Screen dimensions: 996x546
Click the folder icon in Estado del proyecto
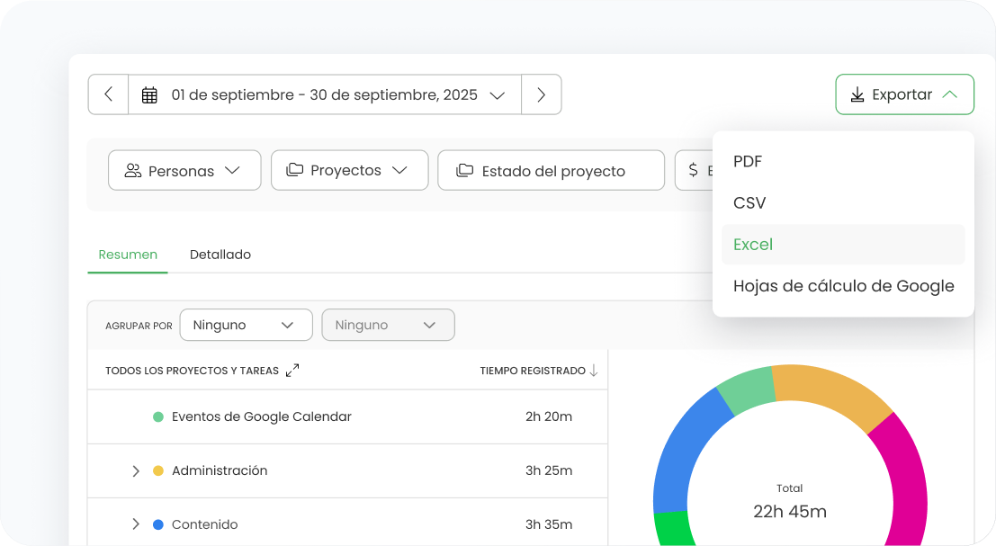coord(465,170)
